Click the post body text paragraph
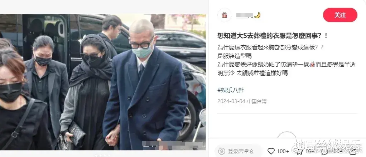This screenshot has width=366, height=157. pos(286,60)
